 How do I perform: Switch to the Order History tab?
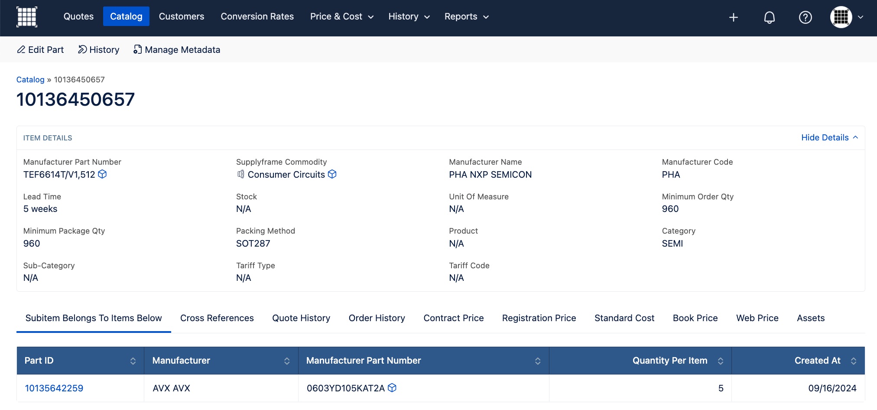(x=377, y=318)
